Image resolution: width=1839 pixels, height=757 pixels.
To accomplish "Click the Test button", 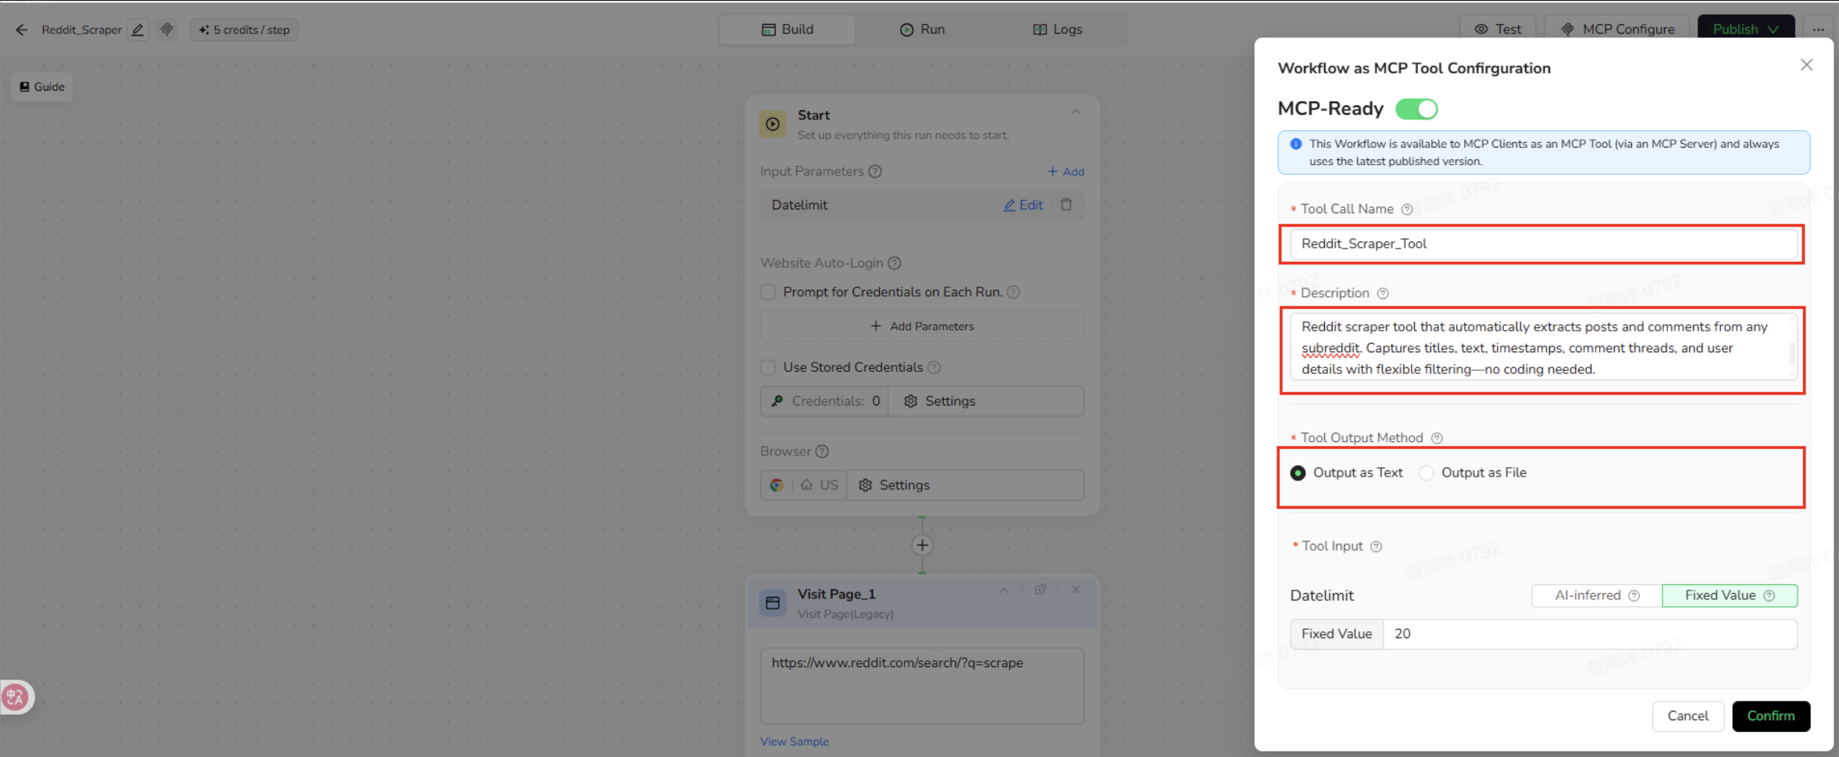I will tap(1498, 29).
